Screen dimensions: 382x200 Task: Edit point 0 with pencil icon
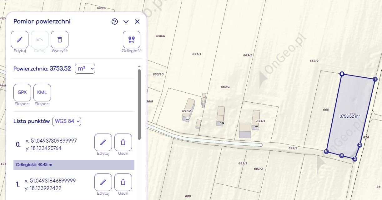click(x=103, y=142)
